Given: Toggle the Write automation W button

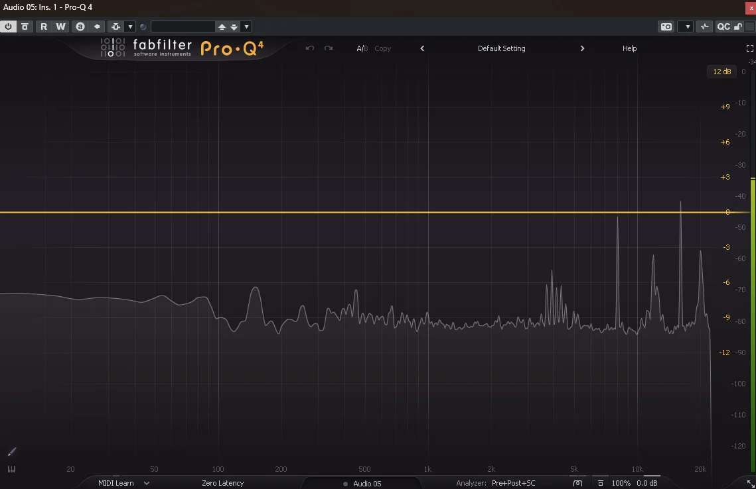Looking at the screenshot, I should pos(60,27).
